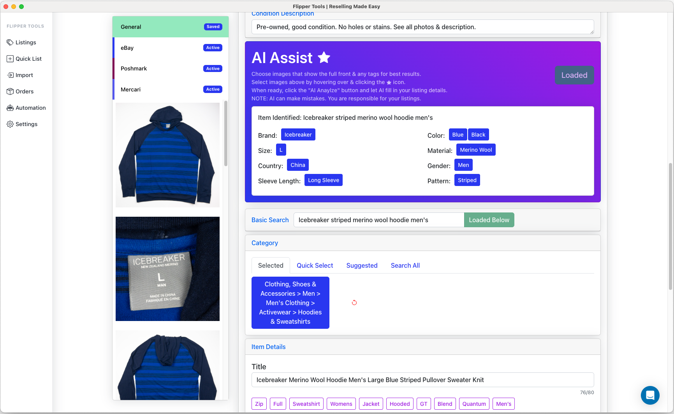Viewport: 674px width, 414px height.
Task: Add the GT keyword tag
Action: [x=424, y=404]
